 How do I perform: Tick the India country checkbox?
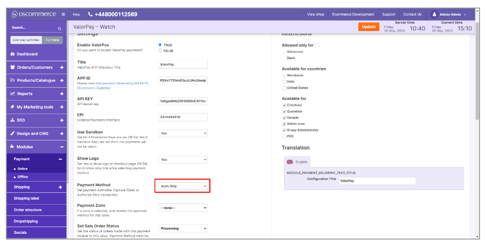click(x=284, y=82)
